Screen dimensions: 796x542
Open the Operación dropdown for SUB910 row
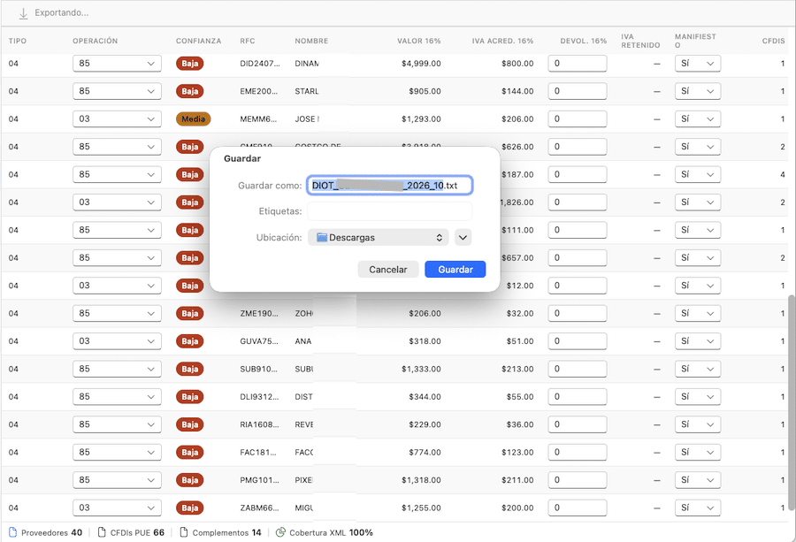point(117,369)
